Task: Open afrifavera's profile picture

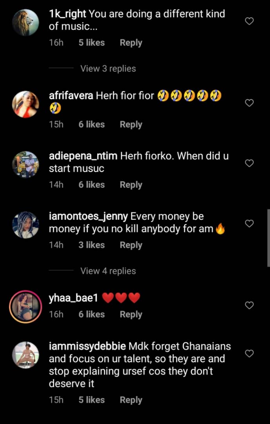Action: [26, 104]
